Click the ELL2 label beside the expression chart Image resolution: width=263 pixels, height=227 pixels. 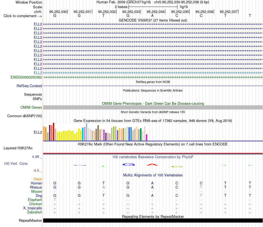click(x=38, y=132)
